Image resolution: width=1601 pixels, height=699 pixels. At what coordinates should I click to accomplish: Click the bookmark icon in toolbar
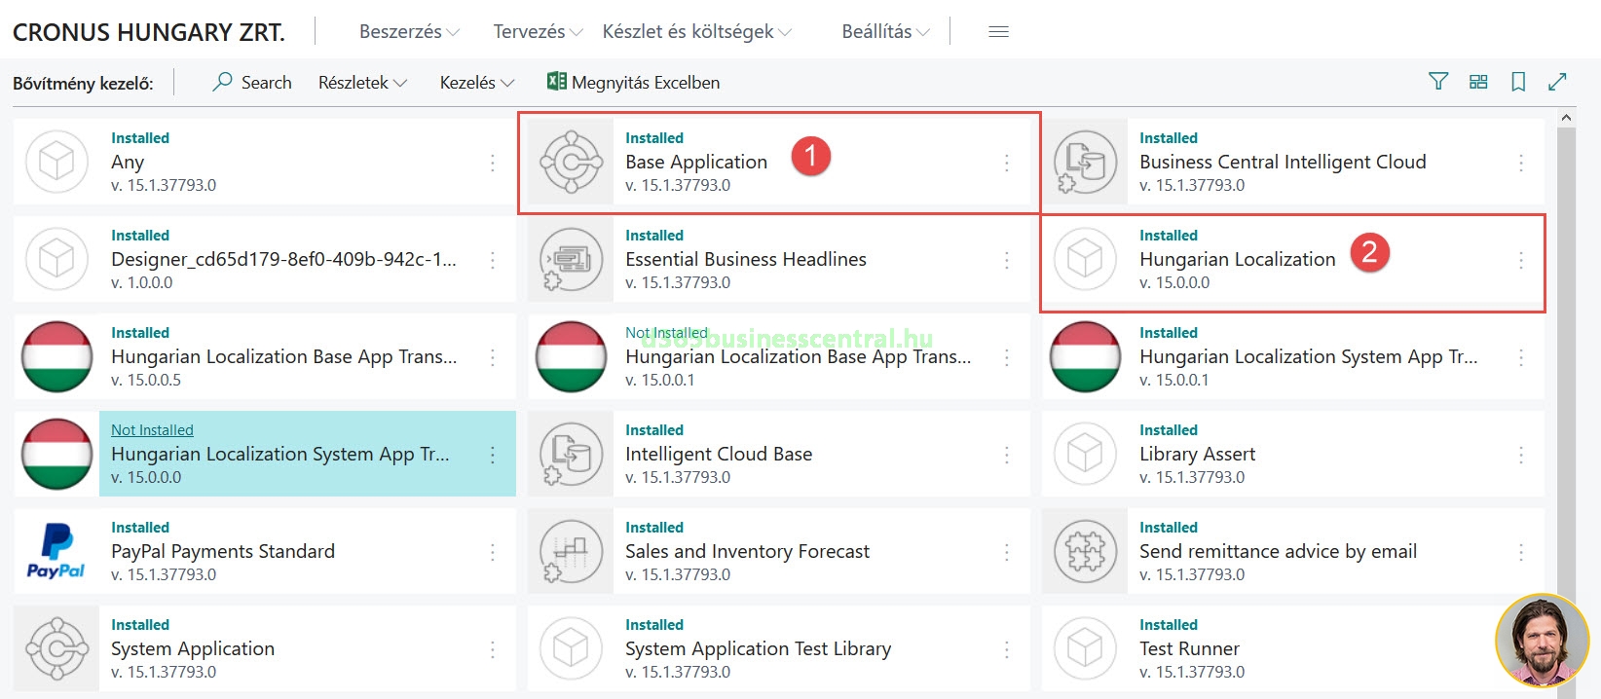coord(1517,82)
